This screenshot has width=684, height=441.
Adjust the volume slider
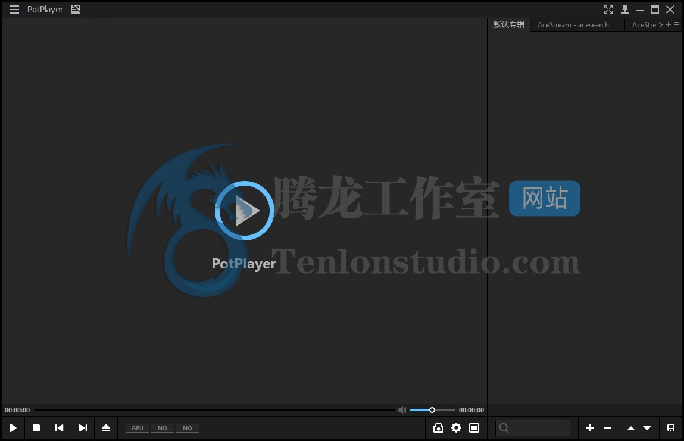pos(432,410)
